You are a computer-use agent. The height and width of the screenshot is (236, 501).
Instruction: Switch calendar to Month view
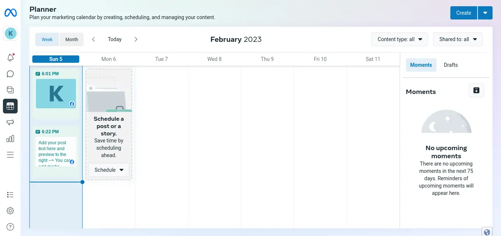tap(72, 40)
